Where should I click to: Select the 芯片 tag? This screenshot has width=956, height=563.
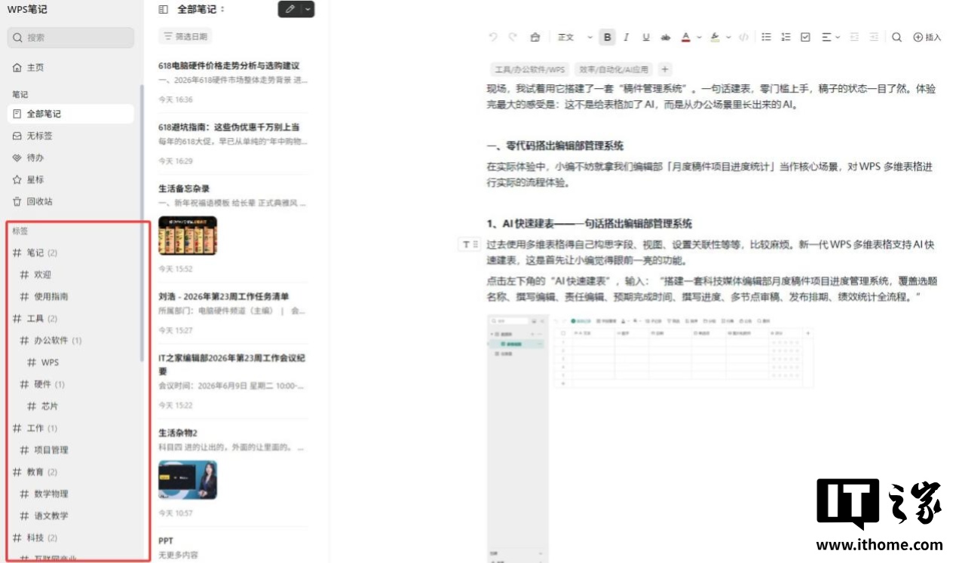(43, 406)
